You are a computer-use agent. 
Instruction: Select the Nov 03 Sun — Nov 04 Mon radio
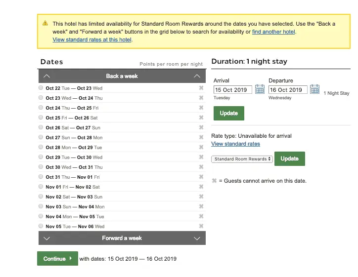pyautogui.click(x=41, y=206)
